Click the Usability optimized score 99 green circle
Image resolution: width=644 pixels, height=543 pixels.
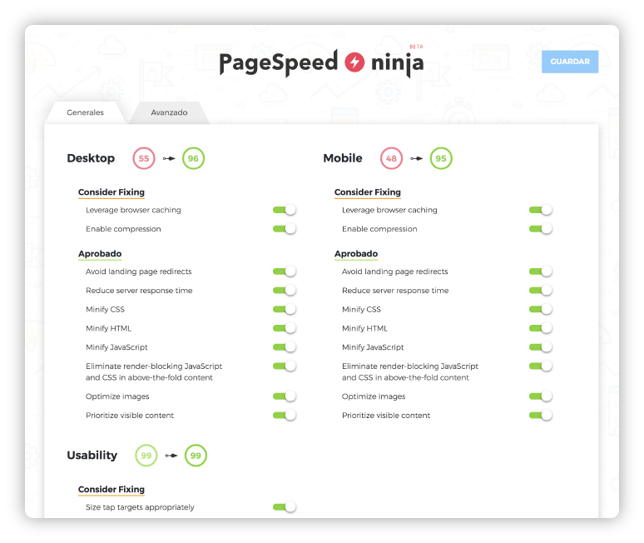(196, 456)
